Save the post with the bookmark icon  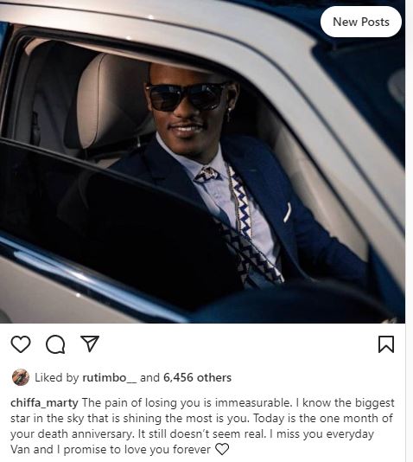[386, 344]
